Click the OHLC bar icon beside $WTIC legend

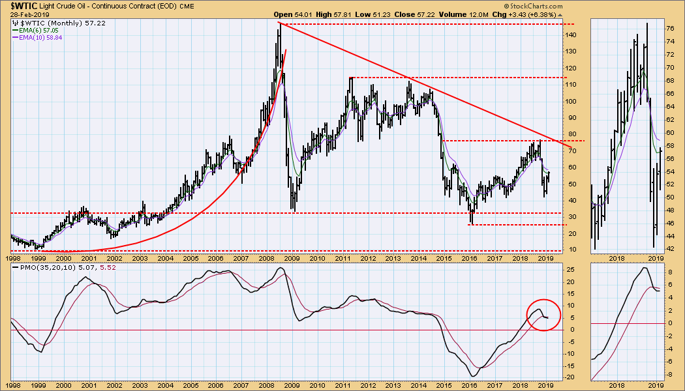[x=16, y=22]
